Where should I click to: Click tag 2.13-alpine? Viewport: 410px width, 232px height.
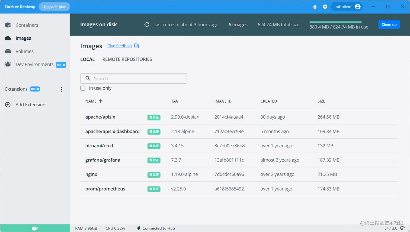point(182,131)
